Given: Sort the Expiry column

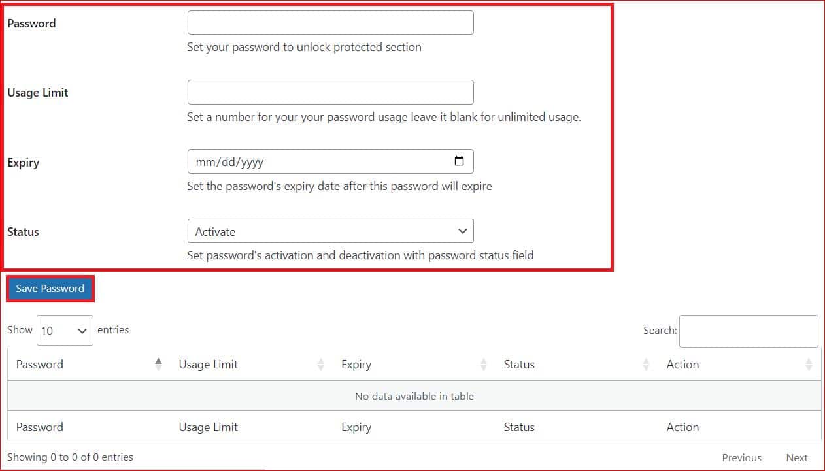Looking at the screenshot, I should [484, 364].
